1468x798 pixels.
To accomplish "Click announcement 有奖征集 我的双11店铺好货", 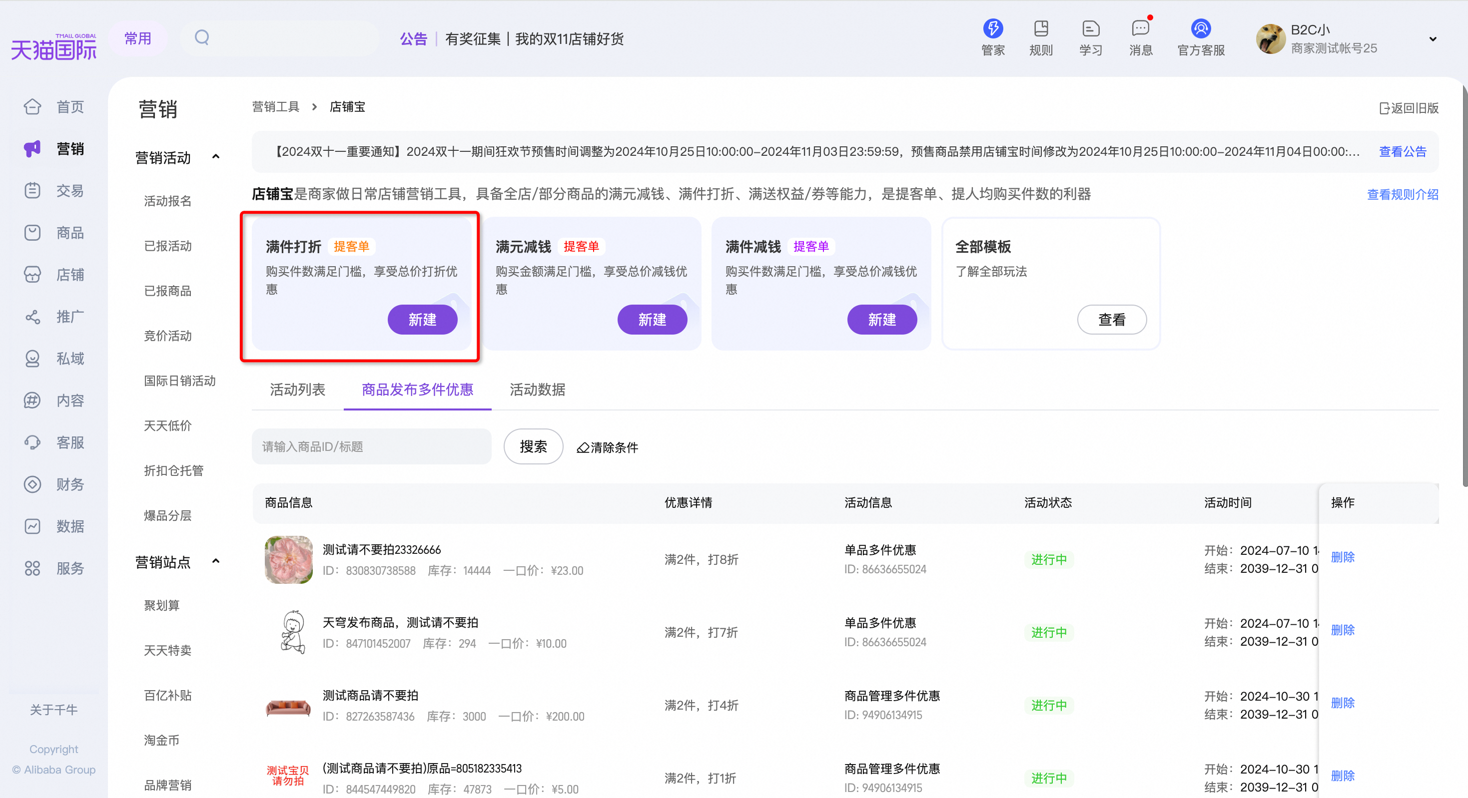I will (x=534, y=39).
